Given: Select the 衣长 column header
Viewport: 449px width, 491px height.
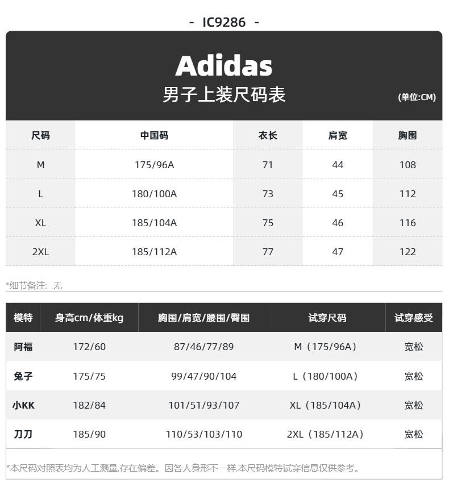Looking at the screenshot, I should 268,135.
